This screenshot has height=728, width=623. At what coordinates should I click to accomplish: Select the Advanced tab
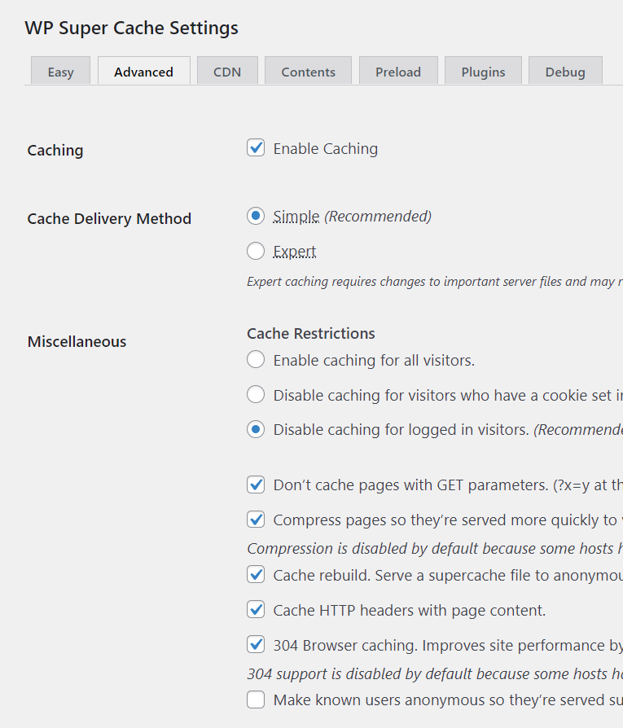click(x=144, y=71)
